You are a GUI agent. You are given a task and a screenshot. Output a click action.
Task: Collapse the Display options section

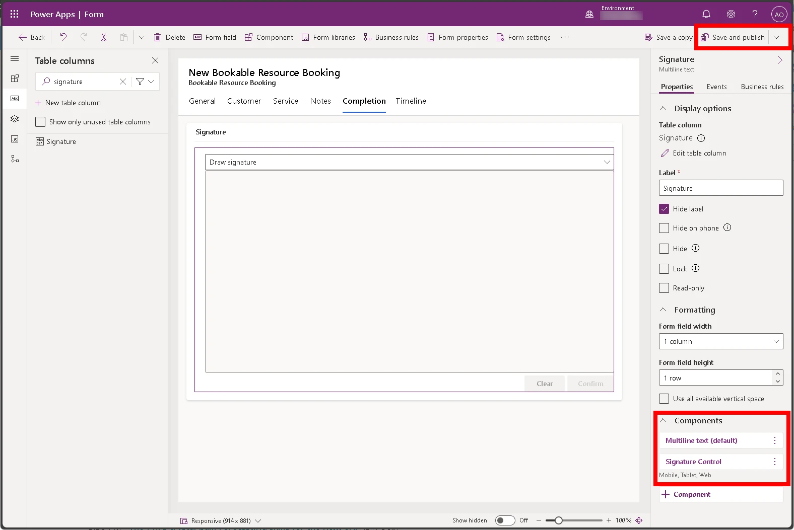tap(663, 108)
